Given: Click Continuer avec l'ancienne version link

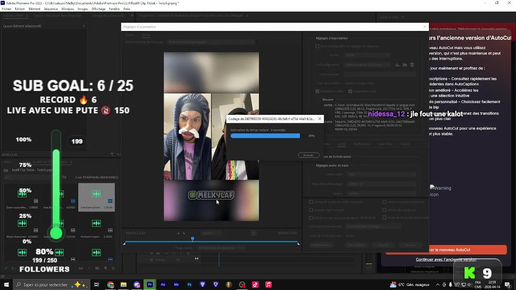Looking at the screenshot, I should click(446, 260).
